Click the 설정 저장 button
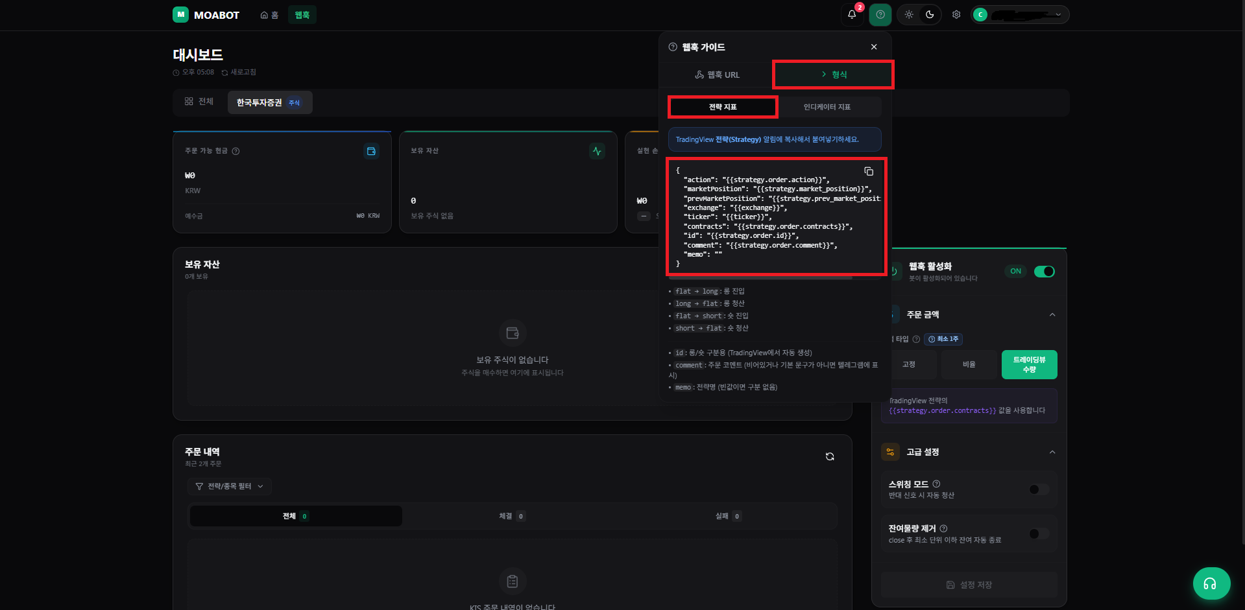The height and width of the screenshot is (610, 1245). 969,585
